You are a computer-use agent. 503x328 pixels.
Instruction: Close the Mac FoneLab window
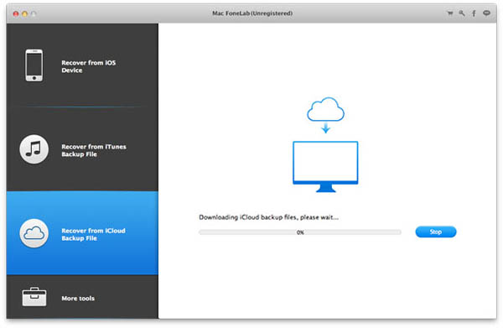[x=15, y=13]
